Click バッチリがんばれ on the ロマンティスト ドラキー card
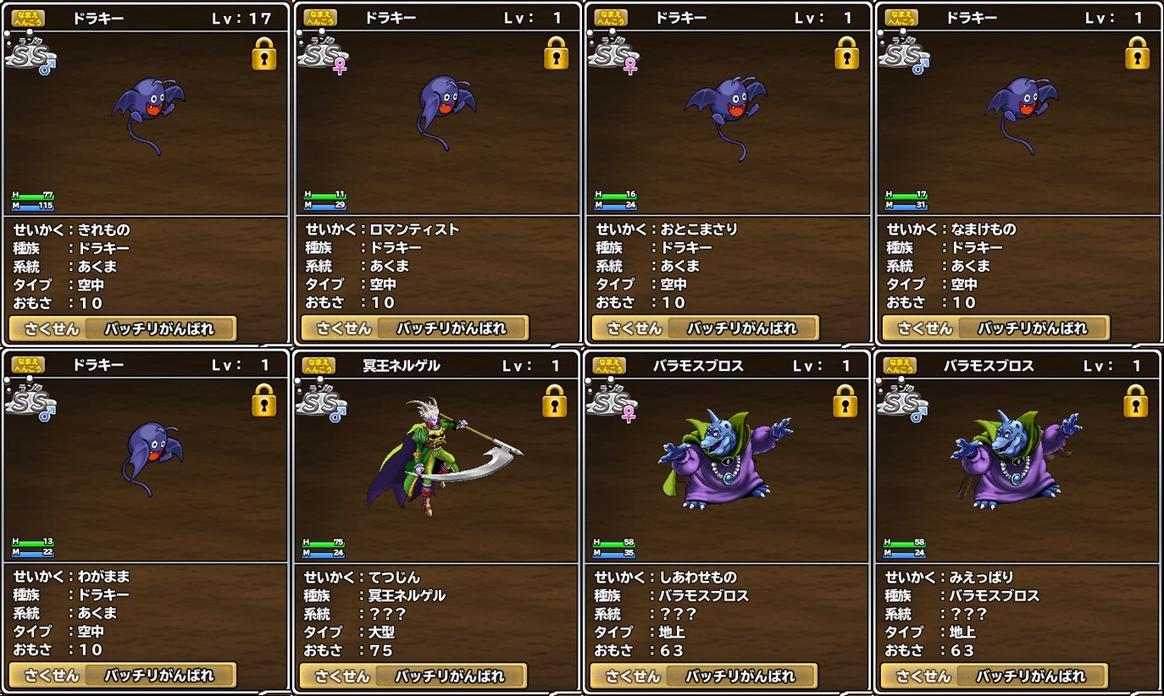1164x696 pixels. pos(453,329)
